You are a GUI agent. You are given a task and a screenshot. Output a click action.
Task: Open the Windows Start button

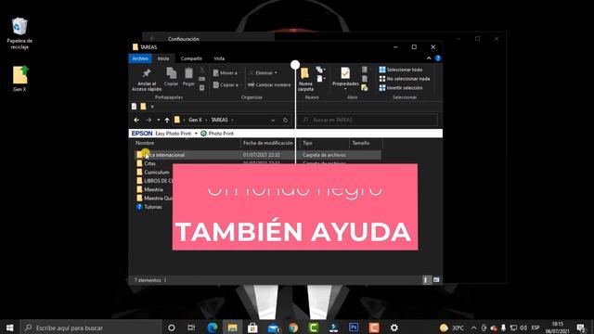tap(10, 328)
